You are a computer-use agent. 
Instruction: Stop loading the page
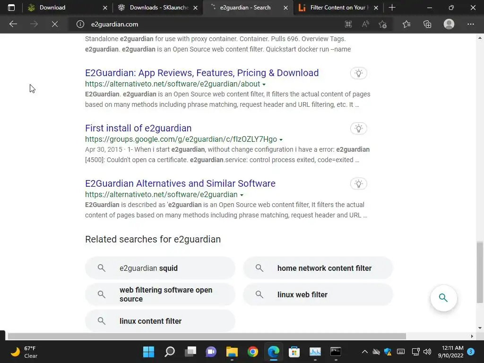point(55,24)
